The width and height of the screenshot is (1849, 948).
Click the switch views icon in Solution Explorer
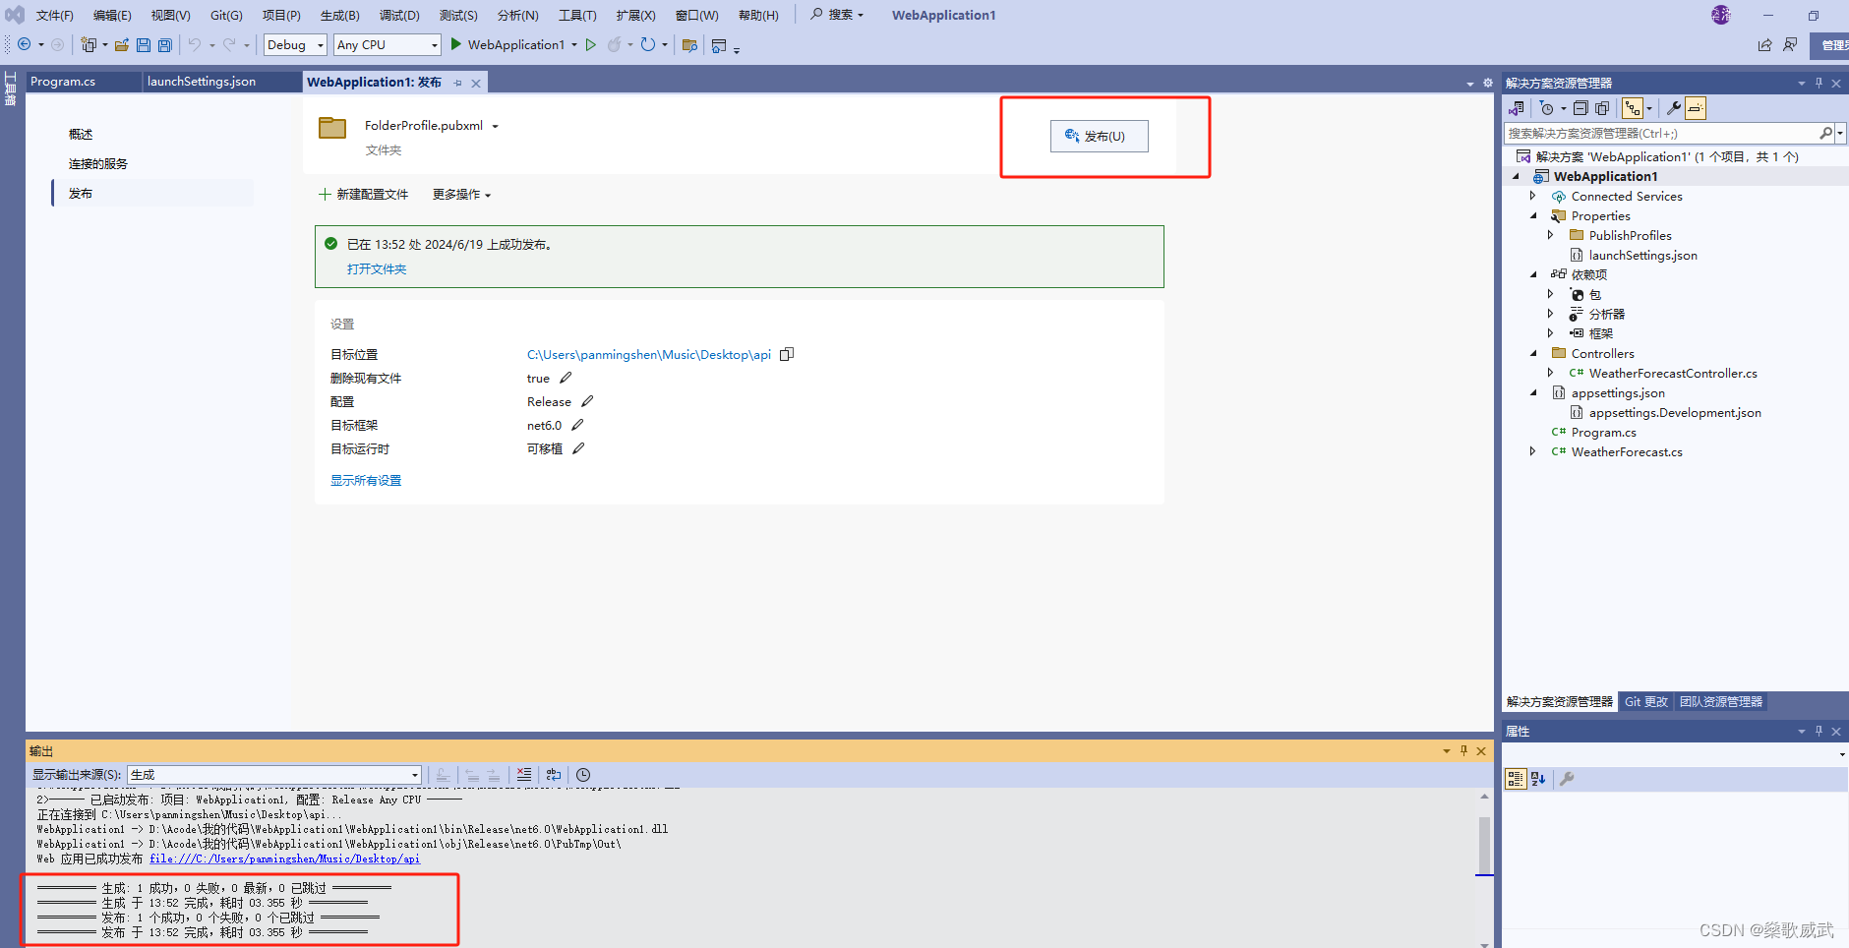click(x=1517, y=108)
